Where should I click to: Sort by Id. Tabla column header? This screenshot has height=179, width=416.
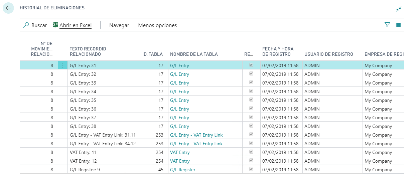click(x=152, y=54)
